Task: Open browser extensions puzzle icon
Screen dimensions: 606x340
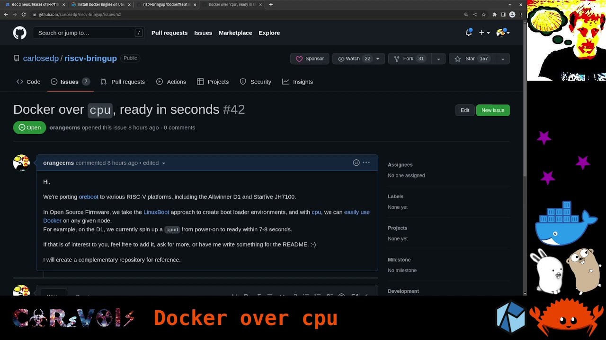Action: [495, 15]
